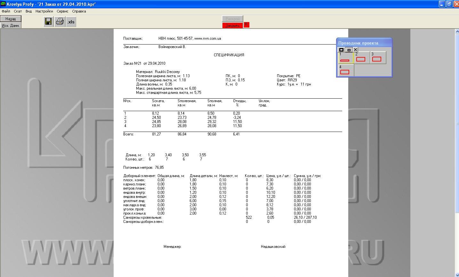Click value 26,89 in slope row 4
Viewport: 459px width, 277px height.
click(182, 126)
